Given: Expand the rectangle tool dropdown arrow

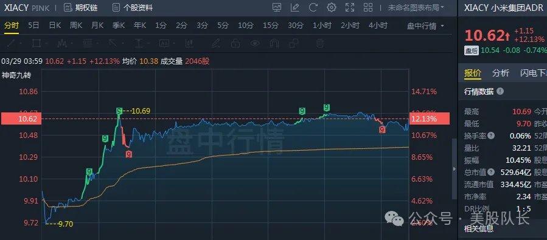Looking at the screenshot, I should point(46,44).
